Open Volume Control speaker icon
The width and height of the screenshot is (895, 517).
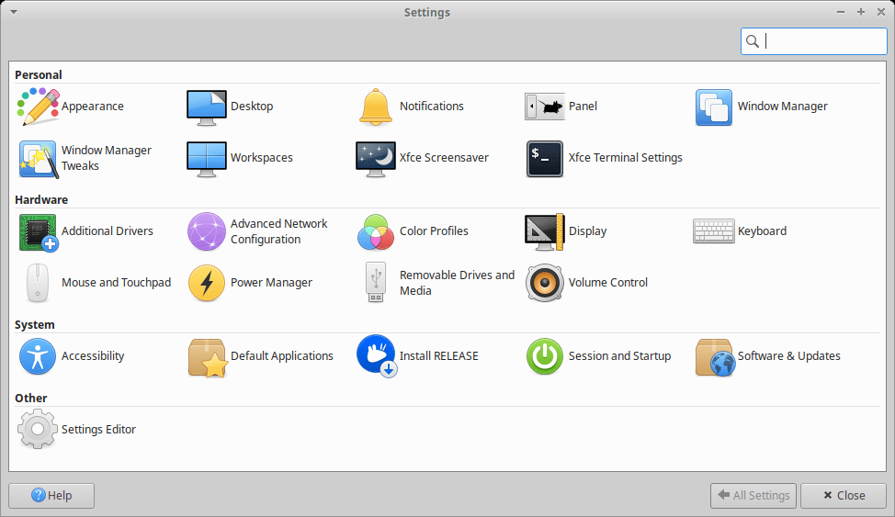point(544,283)
